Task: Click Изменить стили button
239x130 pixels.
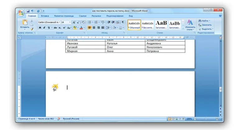Action: [190, 25]
